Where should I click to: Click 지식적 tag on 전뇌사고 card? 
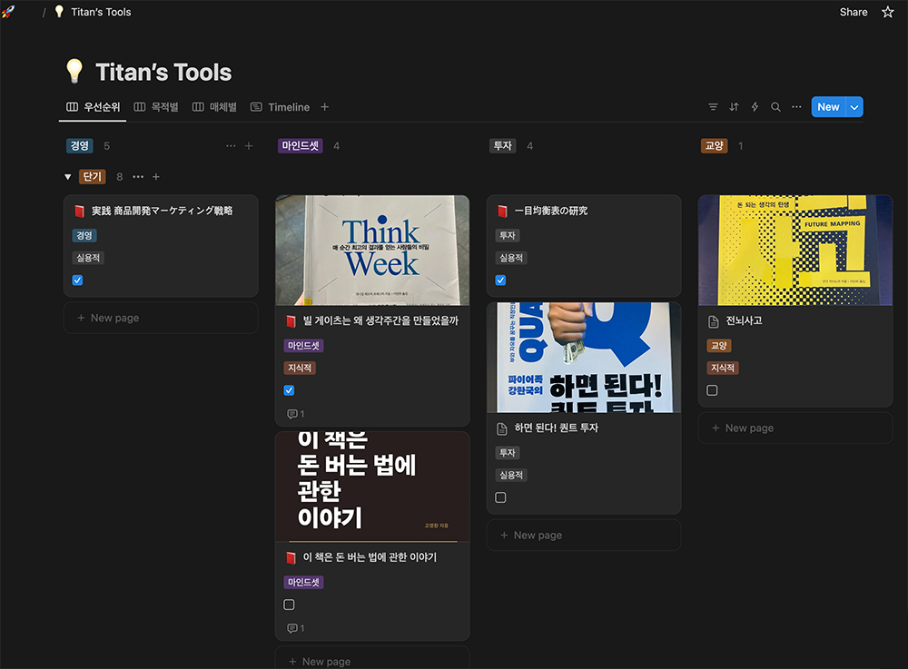coord(723,368)
